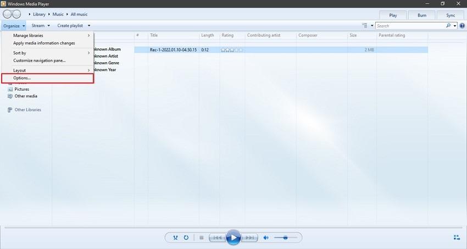Click the Unknown Genre label
The width and height of the screenshot is (467, 249).
(107, 63)
